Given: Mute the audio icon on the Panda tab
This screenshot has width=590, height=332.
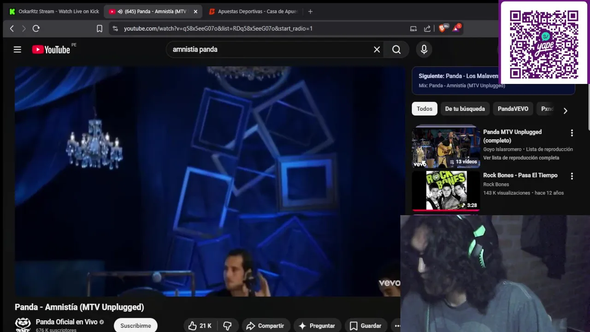Looking at the screenshot, I should click(120, 12).
